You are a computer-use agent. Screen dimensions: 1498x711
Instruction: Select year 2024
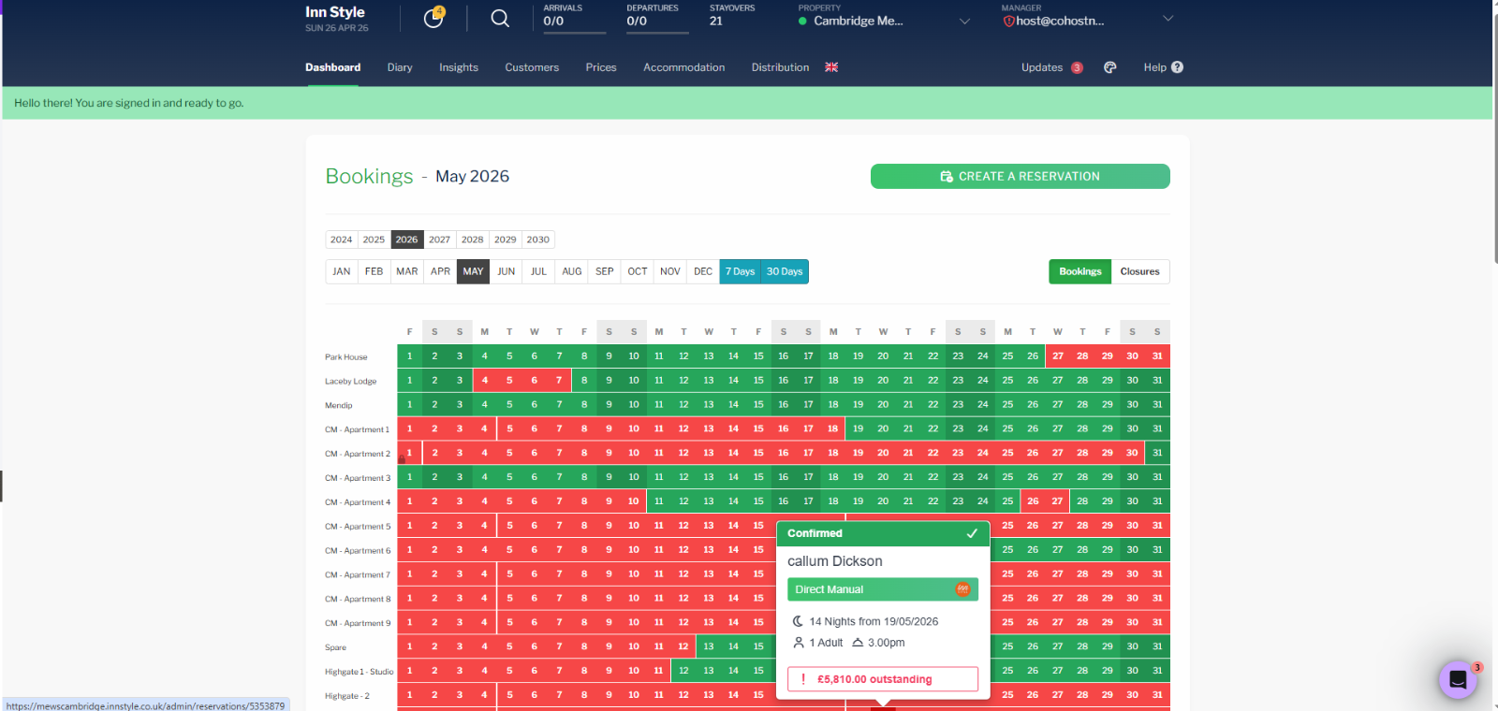pos(341,239)
